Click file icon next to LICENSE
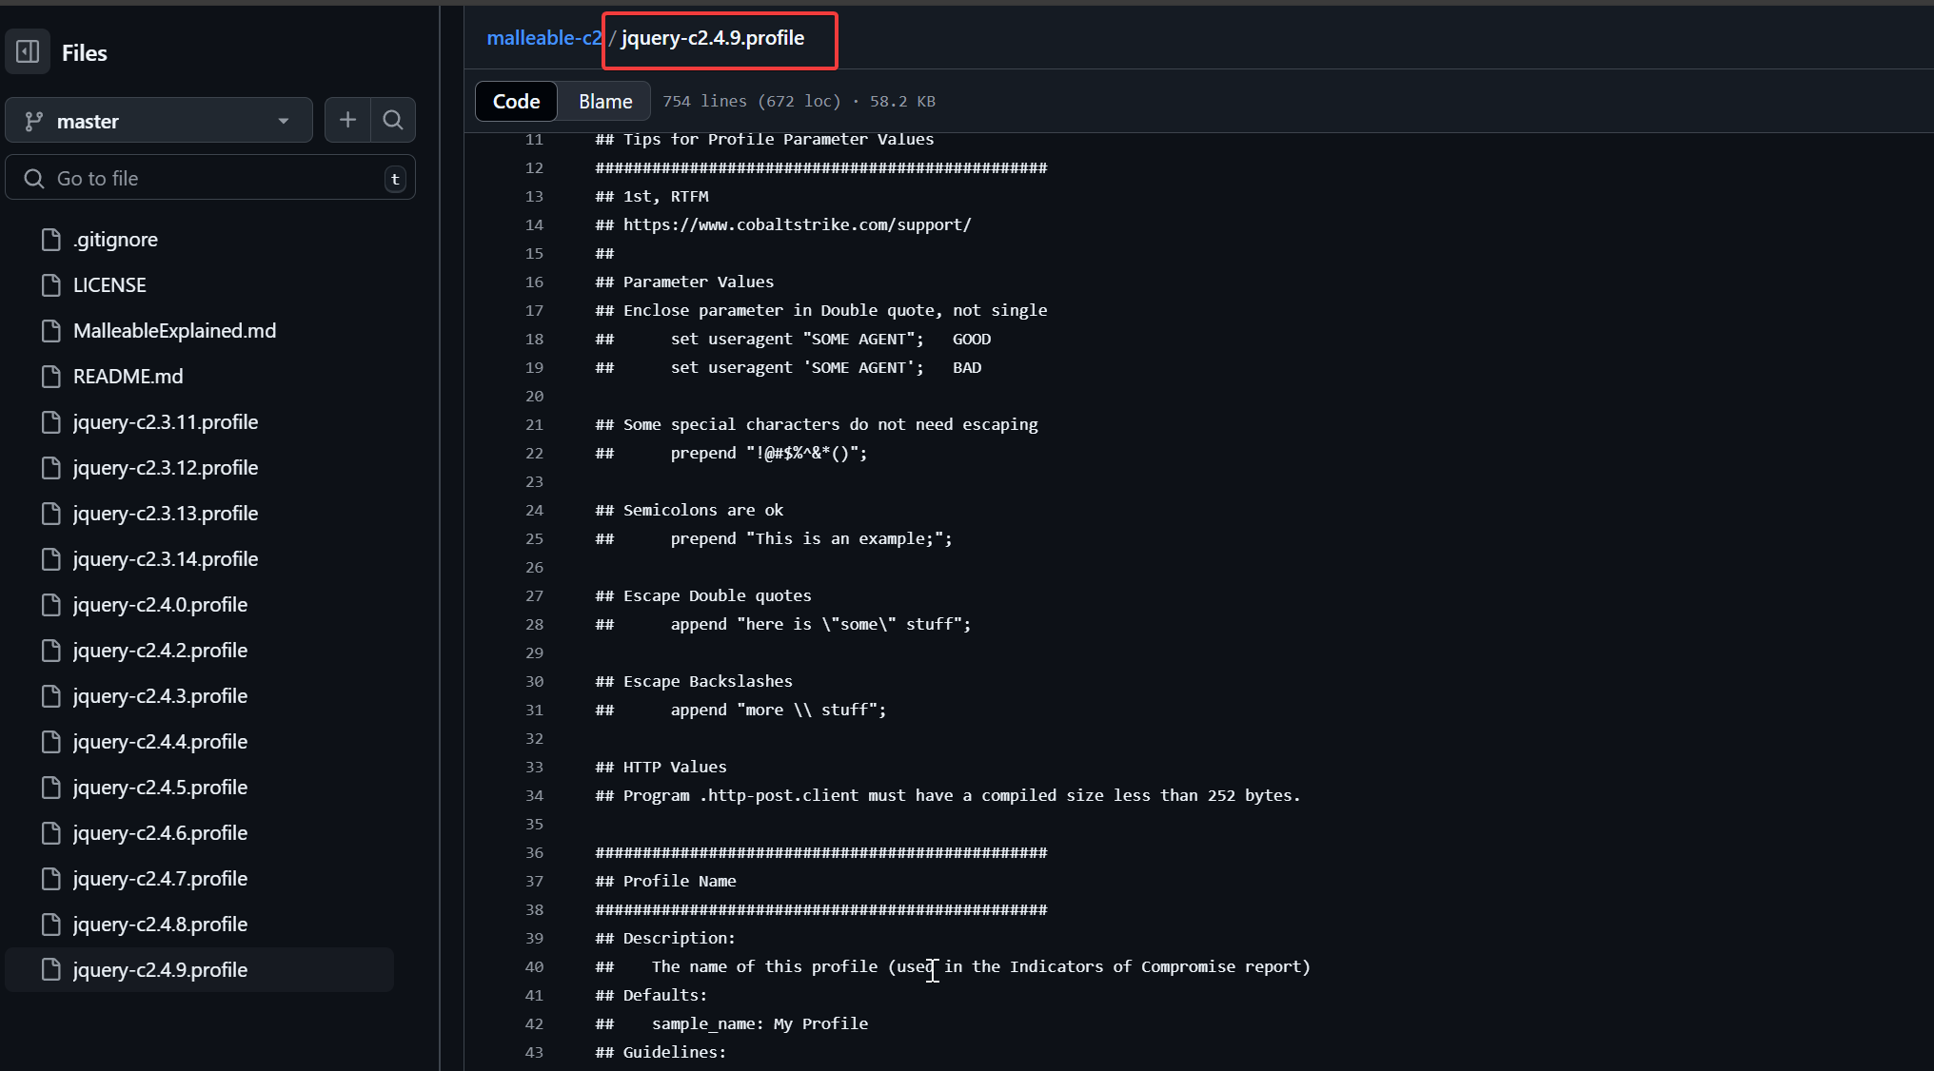Viewport: 1934px width, 1071px height. pyautogui.click(x=51, y=285)
